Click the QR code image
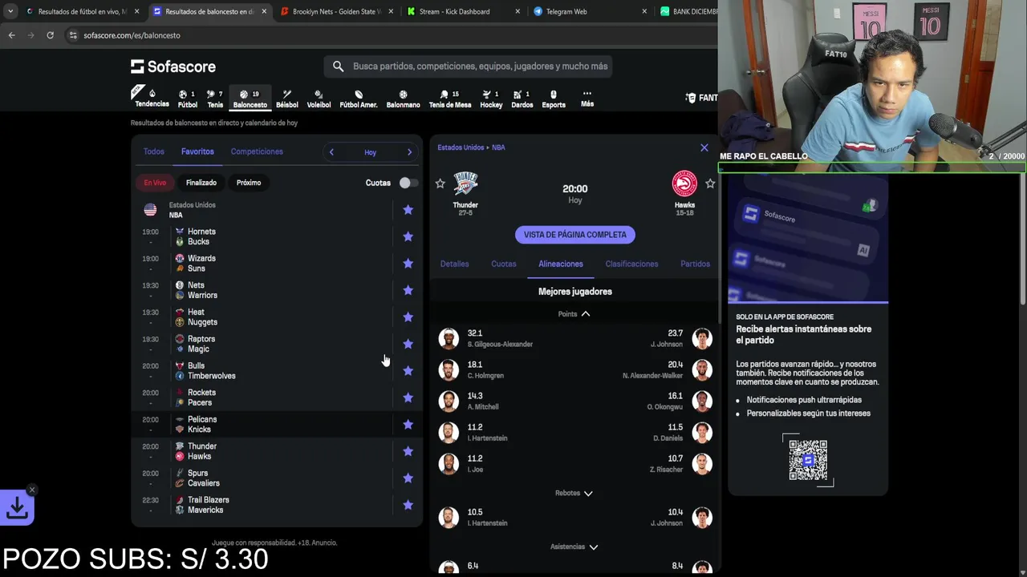Image resolution: width=1027 pixels, height=577 pixels. click(808, 459)
